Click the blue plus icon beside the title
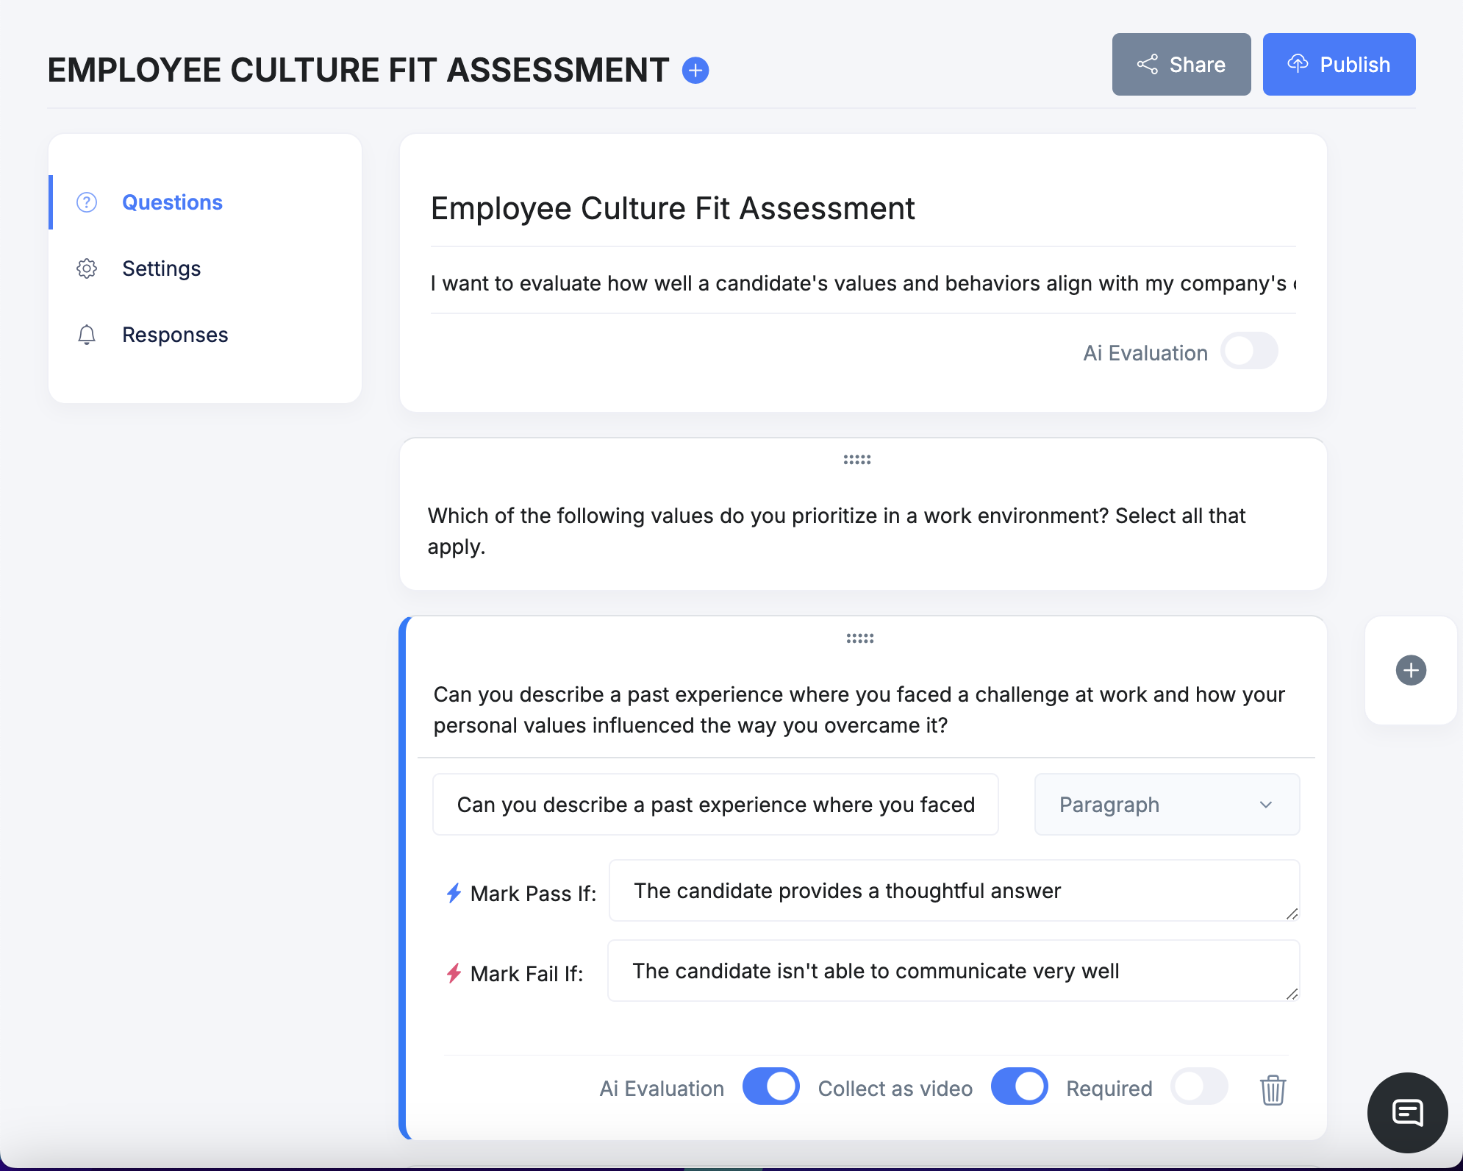The height and width of the screenshot is (1171, 1463). coord(695,71)
